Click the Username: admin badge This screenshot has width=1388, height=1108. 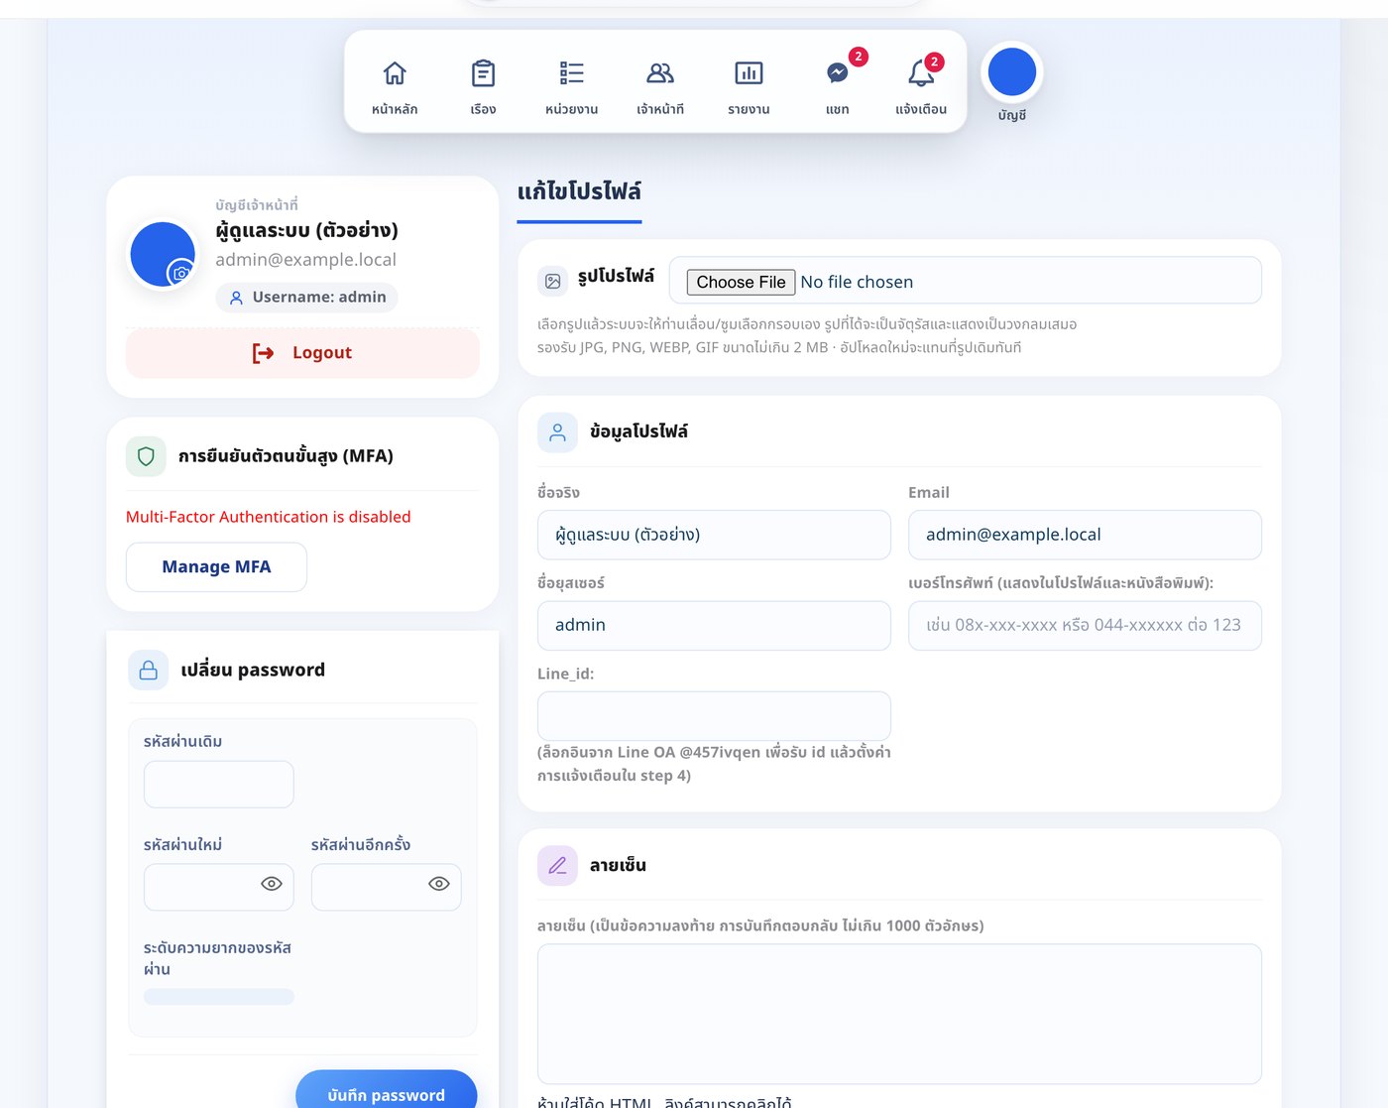pos(306,298)
